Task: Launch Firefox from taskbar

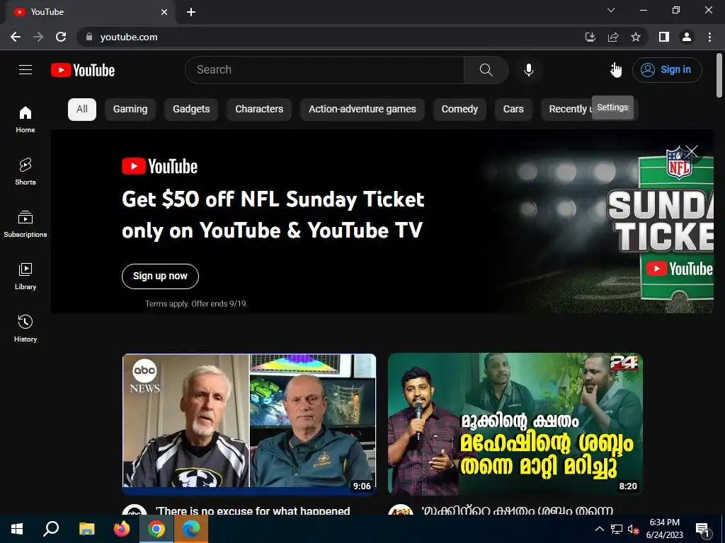Action: [122, 529]
